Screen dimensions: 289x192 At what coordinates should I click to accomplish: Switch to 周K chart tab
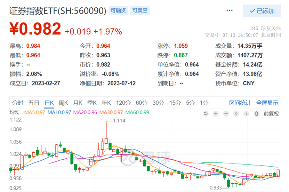tap(63, 103)
